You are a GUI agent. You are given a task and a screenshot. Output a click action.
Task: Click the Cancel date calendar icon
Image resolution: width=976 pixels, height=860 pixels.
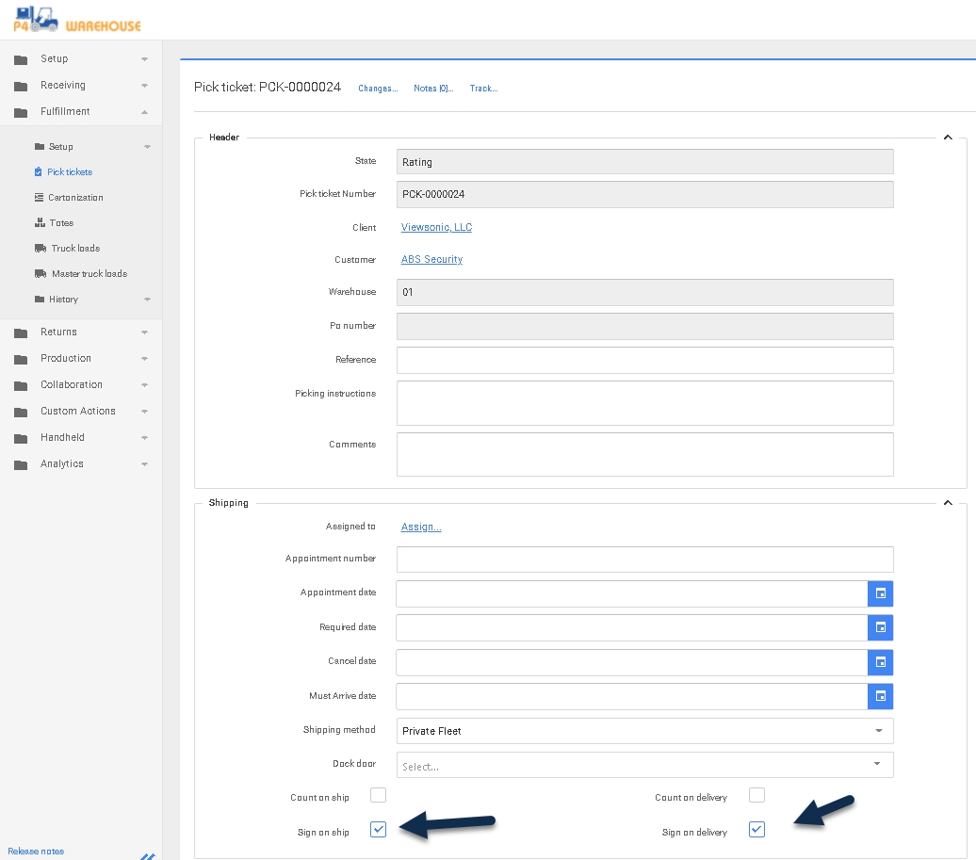pos(880,662)
